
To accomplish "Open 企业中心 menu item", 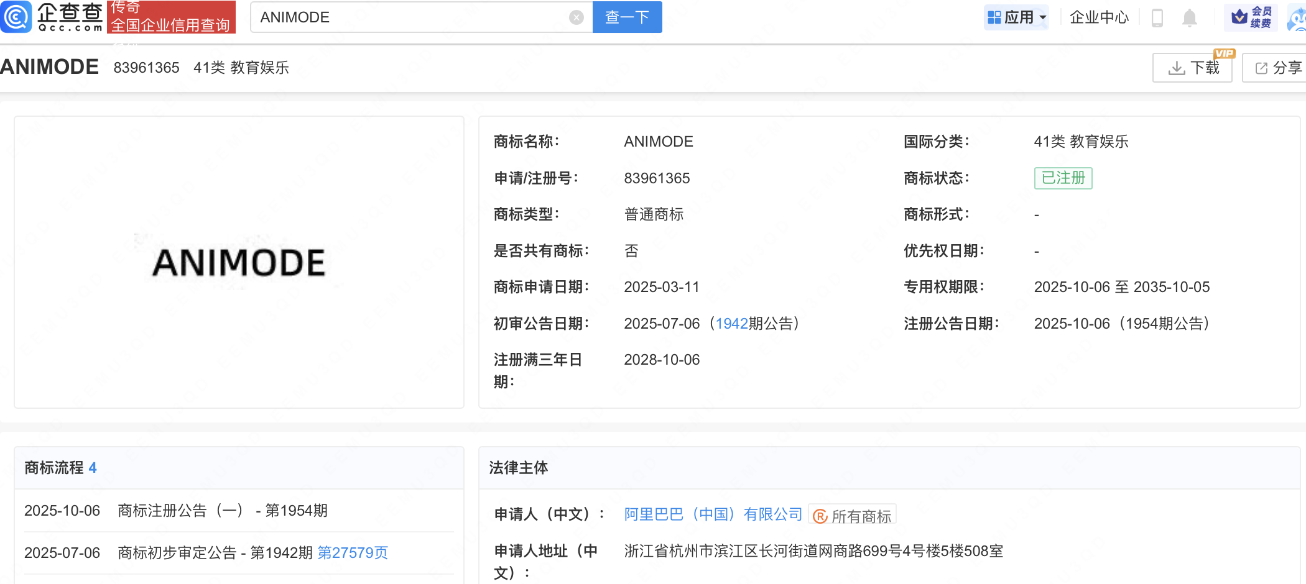I will tap(1099, 17).
